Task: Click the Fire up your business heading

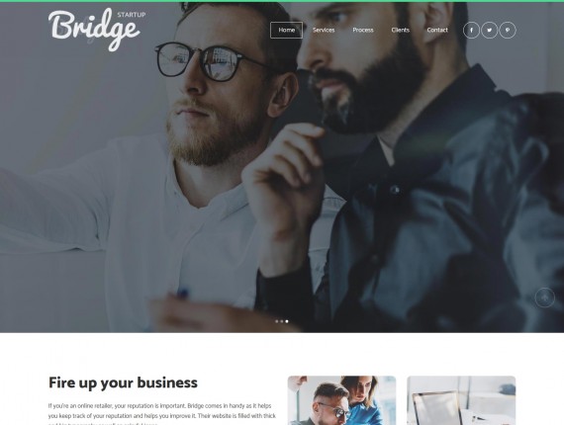Action: point(123,382)
